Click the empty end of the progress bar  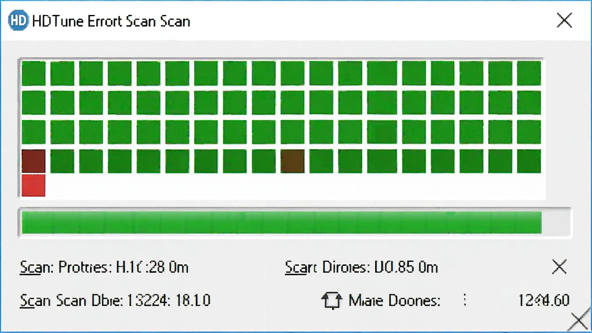(556, 223)
